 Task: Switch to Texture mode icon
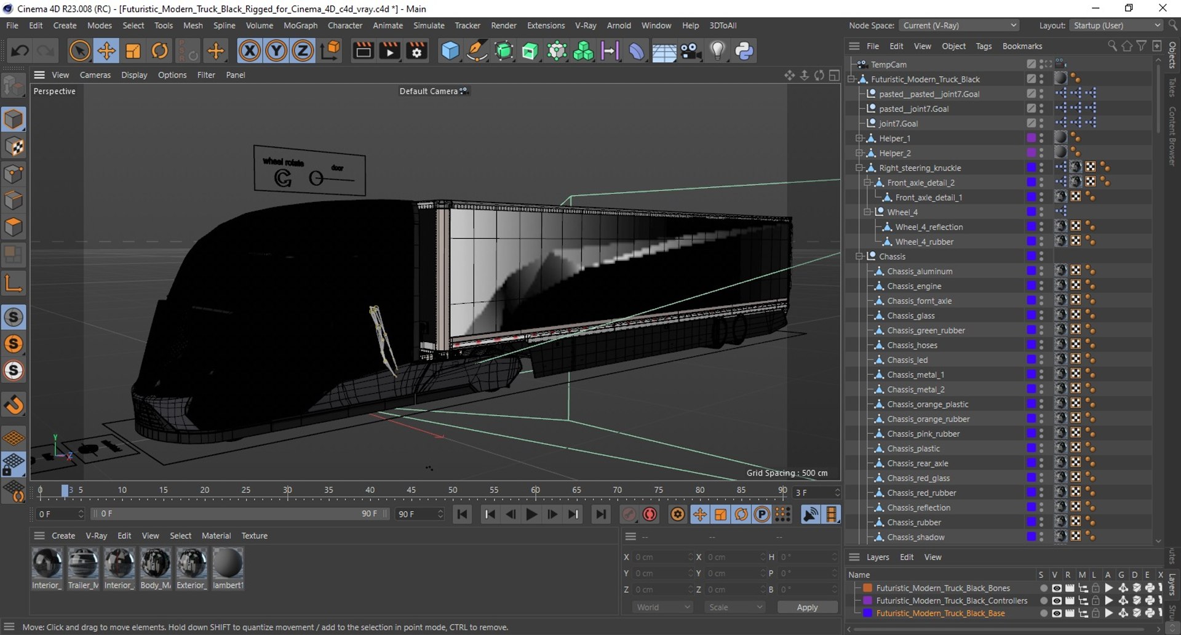[x=14, y=146]
